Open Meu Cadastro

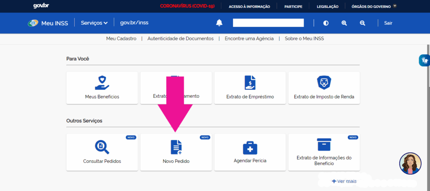[x=121, y=39]
